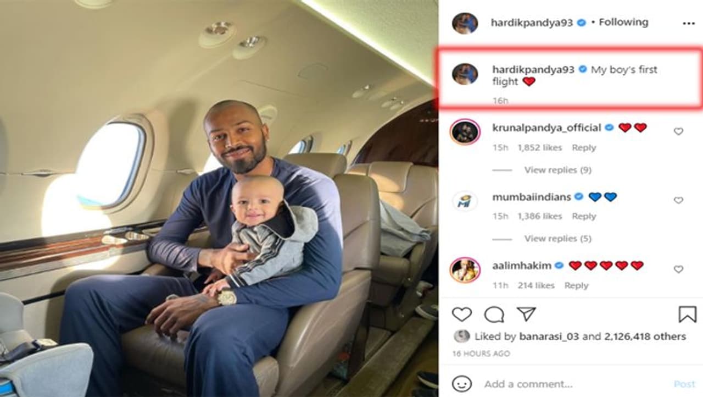Viewport: 703px width, 397px height.
Task: Like krunalpandya_official's comment
Action: click(x=678, y=131)
